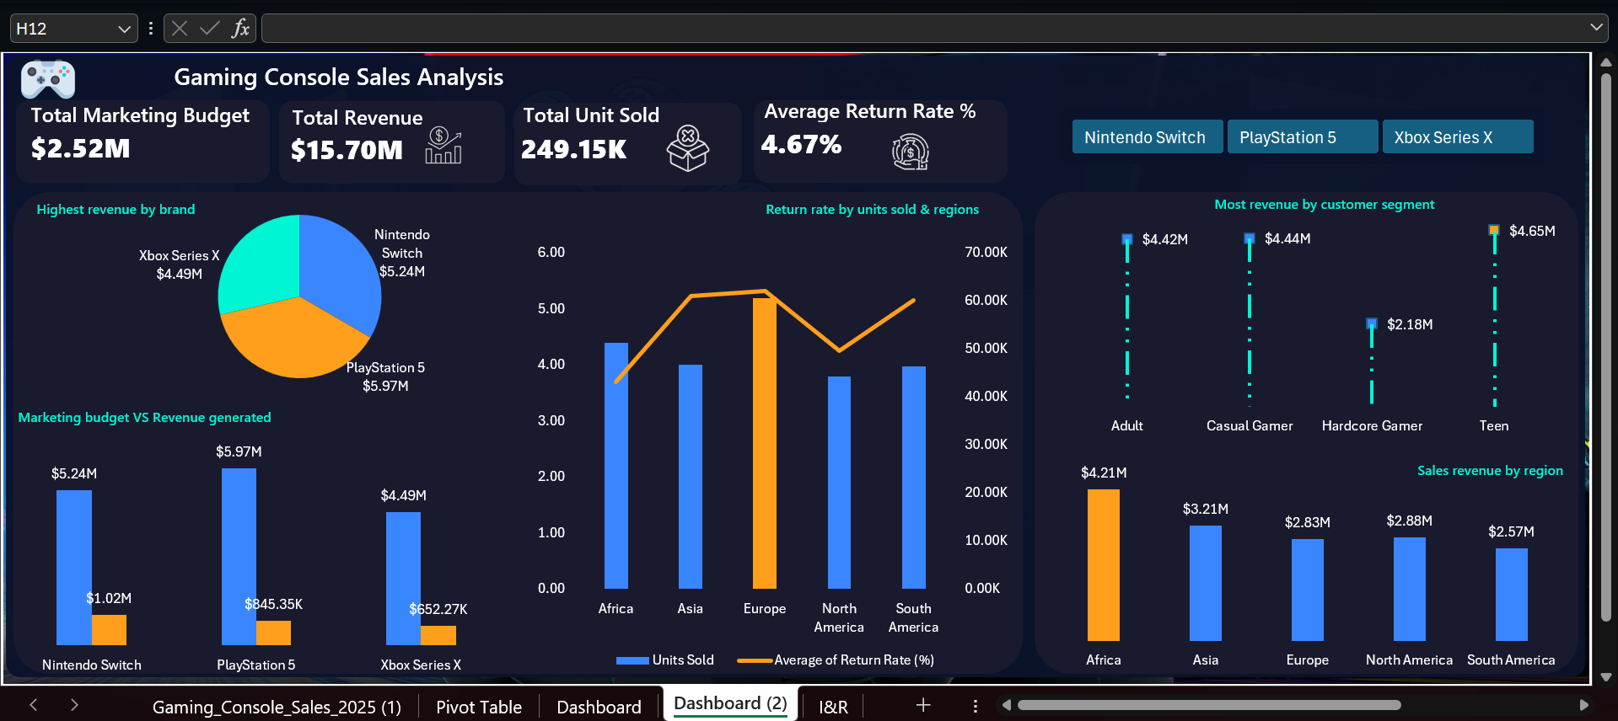Screen dimensions: 1618x721
Task: Click Return rate by units sold title
Action: (873, 209)
